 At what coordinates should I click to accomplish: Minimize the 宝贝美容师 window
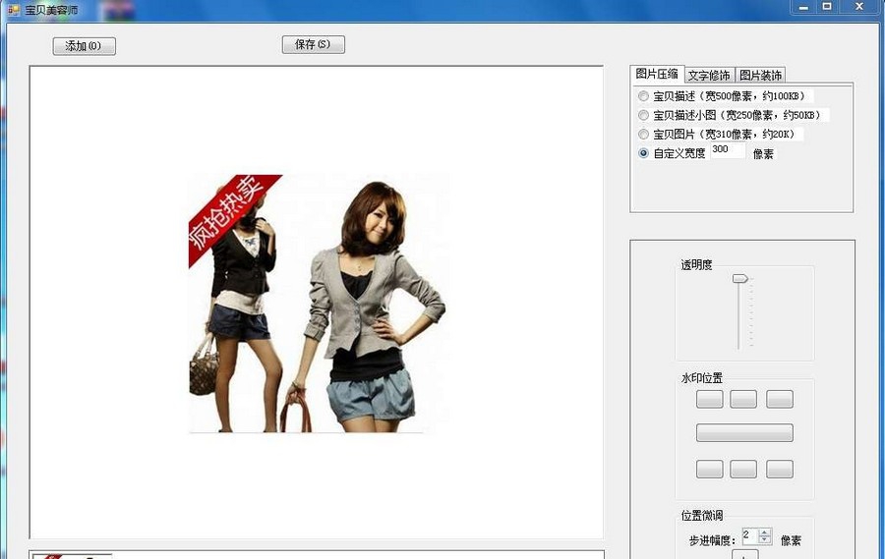coord(803,7)
